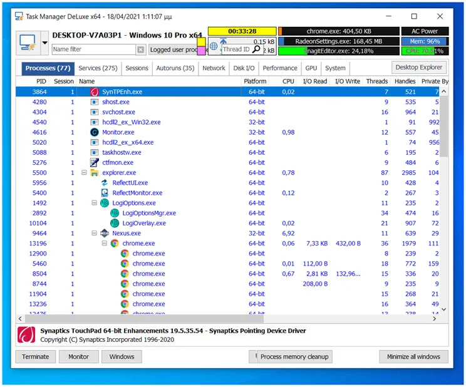Switch to the Network tab

[x=214, y=68]
